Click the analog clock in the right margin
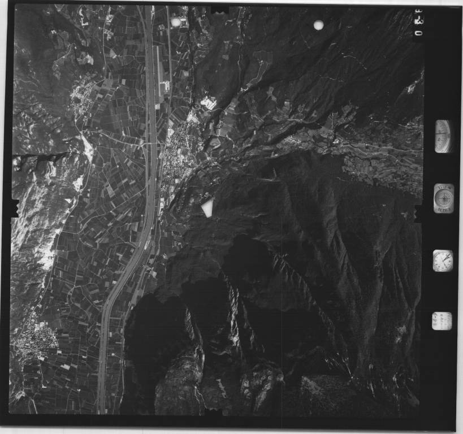This screenshot has height=434, width=463. point(443,261)
